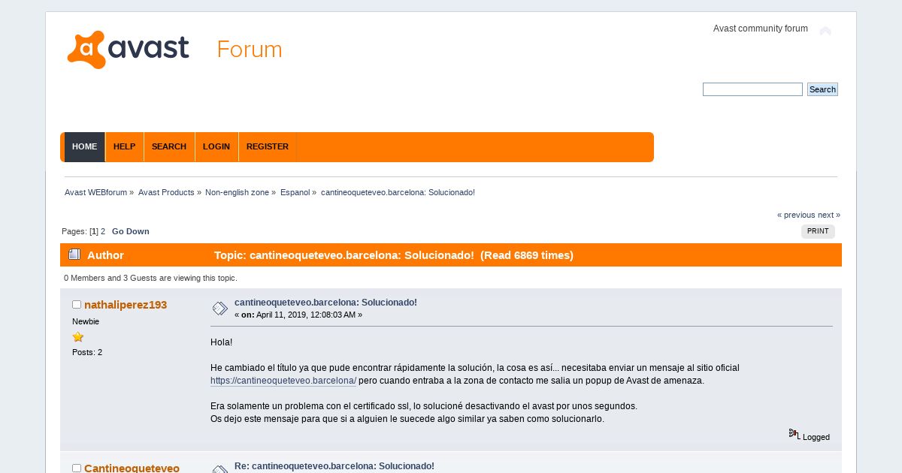Toggle the header collapse arrow icon
This screenshot has width=902, height=473.
(x=825, y=31)
